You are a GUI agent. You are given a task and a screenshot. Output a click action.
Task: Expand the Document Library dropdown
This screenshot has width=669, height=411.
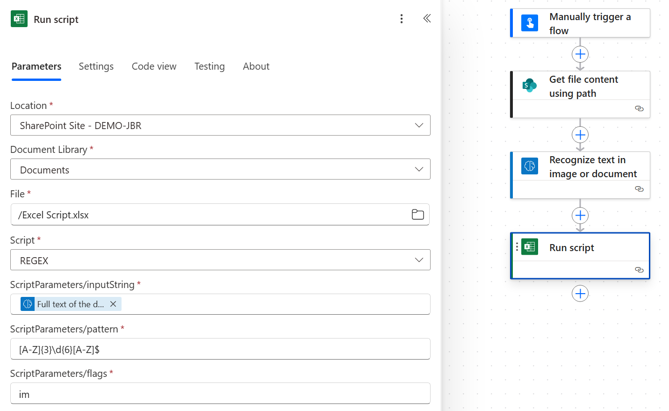419,169
